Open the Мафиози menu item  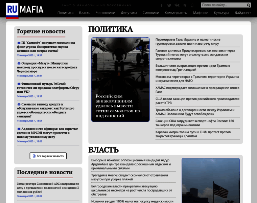point(201,13)
